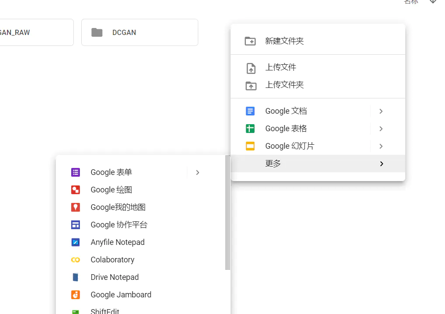Expand the 更多 submenu arrow
The height and width of the screenshot is (314, 445).
coord(382,164)
